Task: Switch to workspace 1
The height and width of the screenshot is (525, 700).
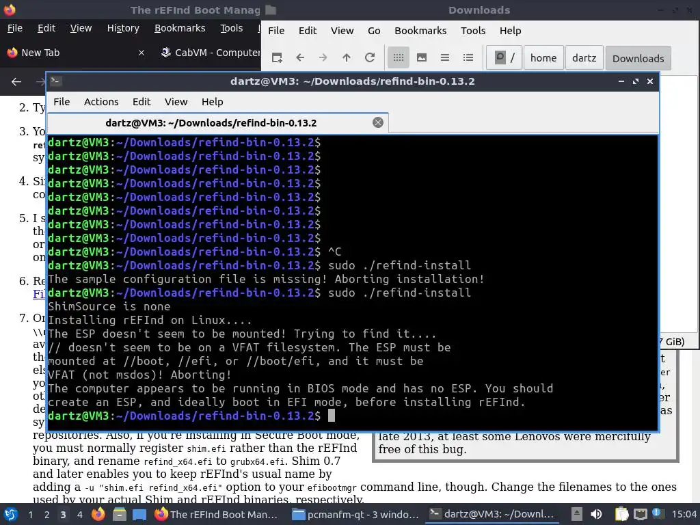Action: coord(30,515)
